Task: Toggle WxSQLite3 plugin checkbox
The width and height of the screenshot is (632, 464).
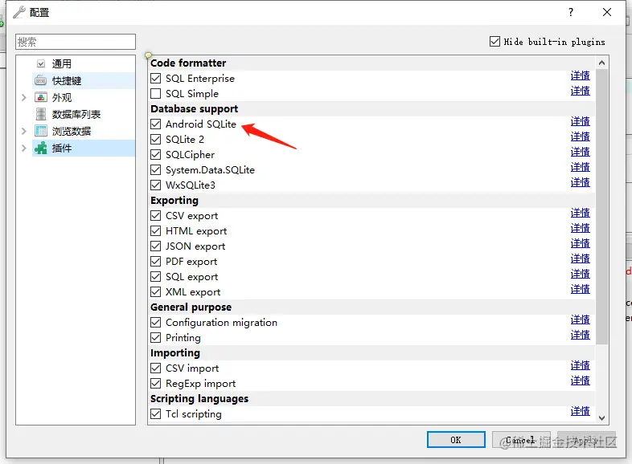Action: tap(155, 185)
